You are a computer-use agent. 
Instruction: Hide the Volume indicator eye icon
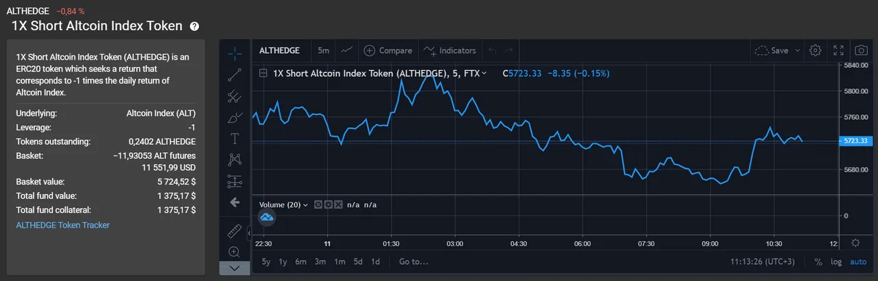click(318, 204)
